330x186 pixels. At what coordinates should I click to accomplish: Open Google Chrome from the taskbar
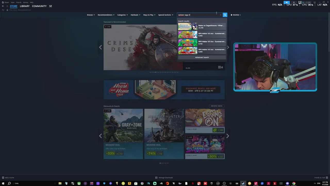point(294,183)
